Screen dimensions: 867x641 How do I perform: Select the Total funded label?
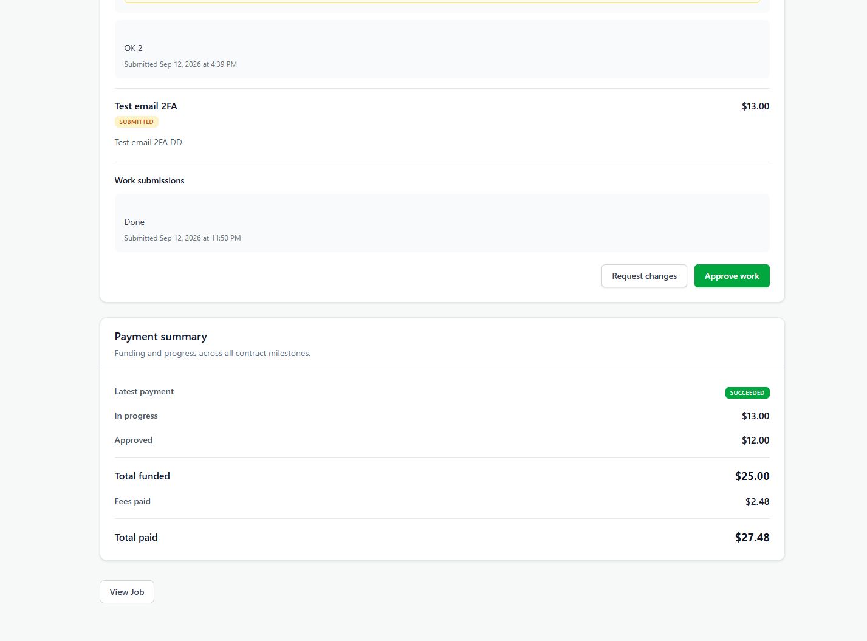click(142, 476)
